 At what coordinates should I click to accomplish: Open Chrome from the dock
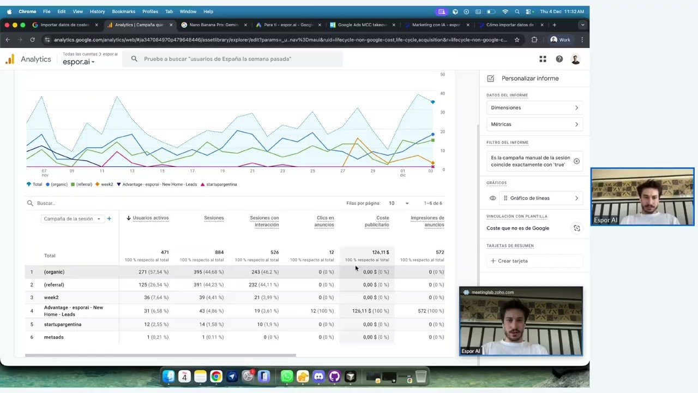pyautogui.click(x=216, y=377)
